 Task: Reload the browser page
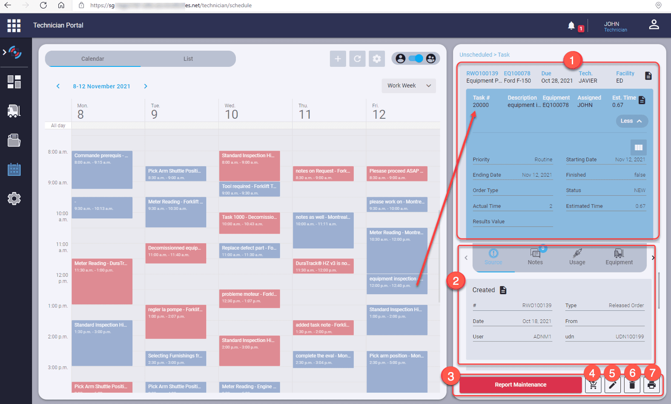tap(43, 6)
